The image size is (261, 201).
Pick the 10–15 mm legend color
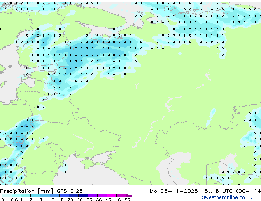click(x=54, y=196)
